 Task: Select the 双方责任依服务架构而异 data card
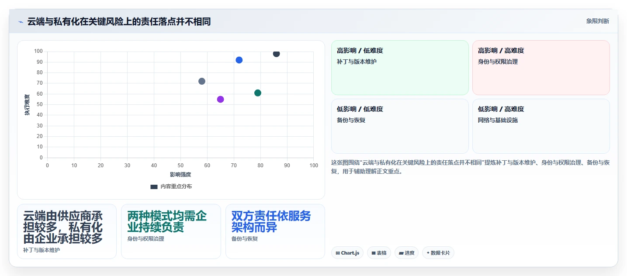[275, 231]
